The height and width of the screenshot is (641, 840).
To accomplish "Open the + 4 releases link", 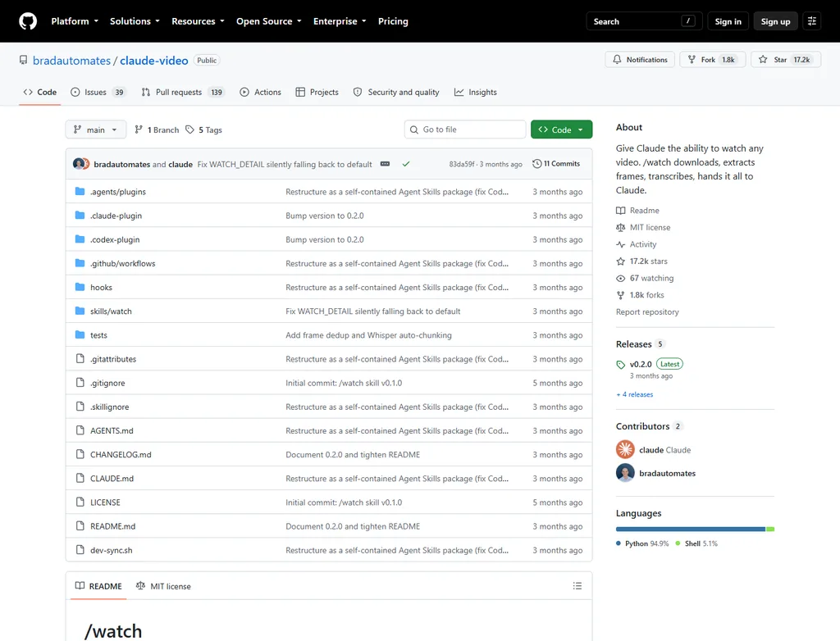I will pyautogui.click(x=635, y=394).
